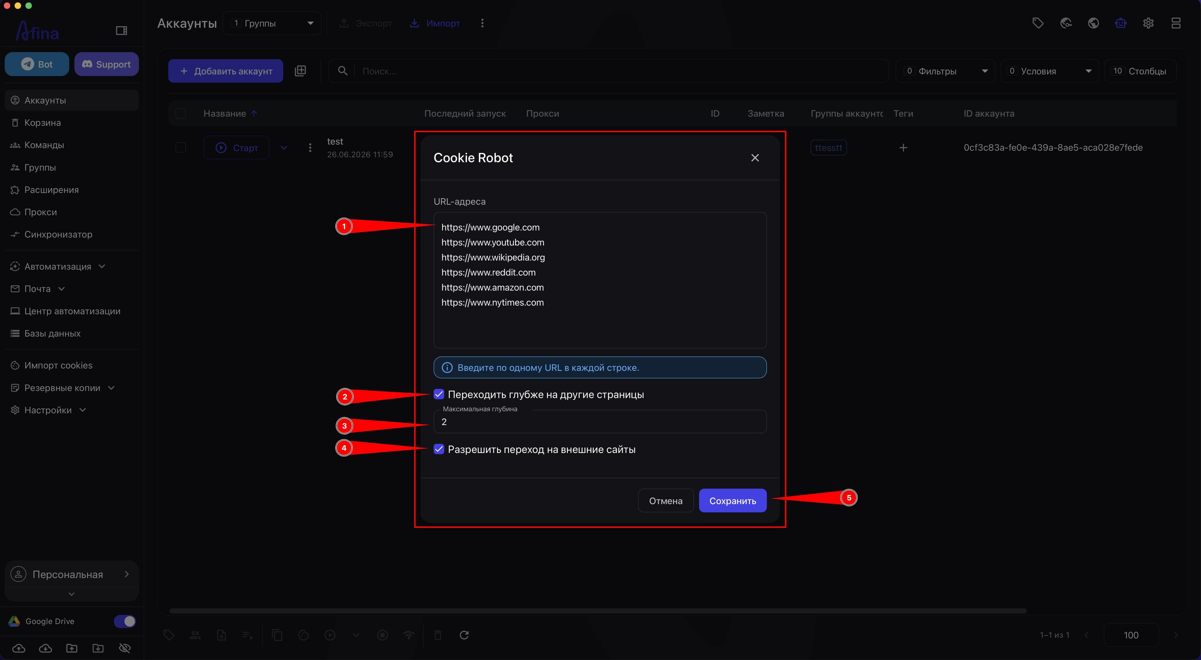1201x660 pixels.
Task: Collapse sidebar with the panel toggle icon
Action: pos(121,31)
